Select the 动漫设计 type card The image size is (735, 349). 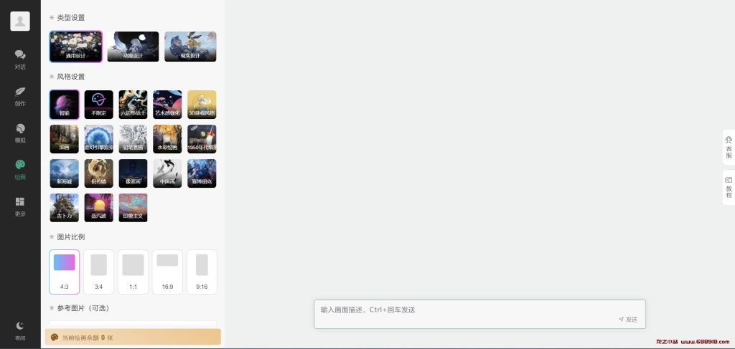[x=133, y=47]
